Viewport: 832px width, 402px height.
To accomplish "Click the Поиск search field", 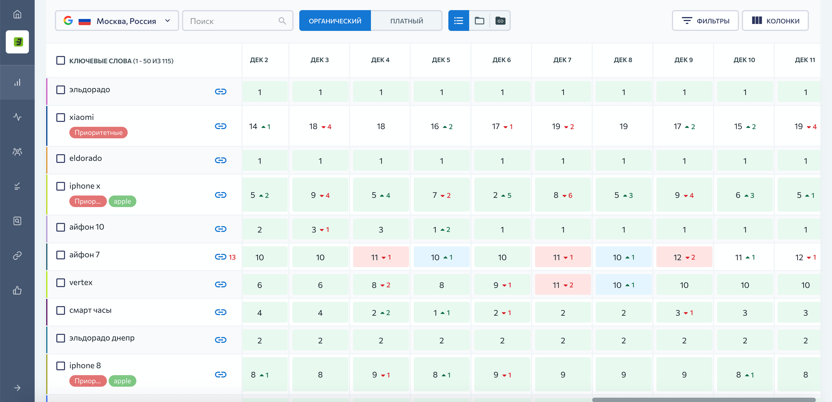I will point(238,21).
